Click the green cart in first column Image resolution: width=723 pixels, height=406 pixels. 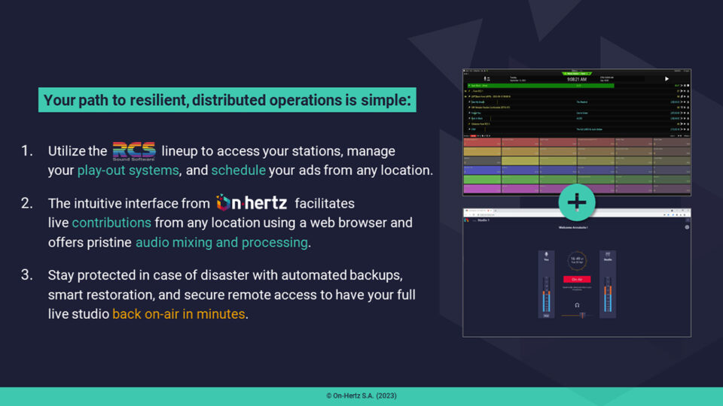[482, 180]
